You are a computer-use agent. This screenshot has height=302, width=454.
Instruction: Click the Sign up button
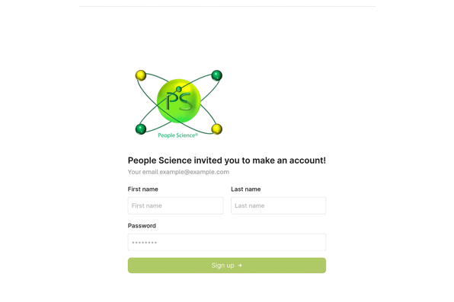[x=227, y=265]
